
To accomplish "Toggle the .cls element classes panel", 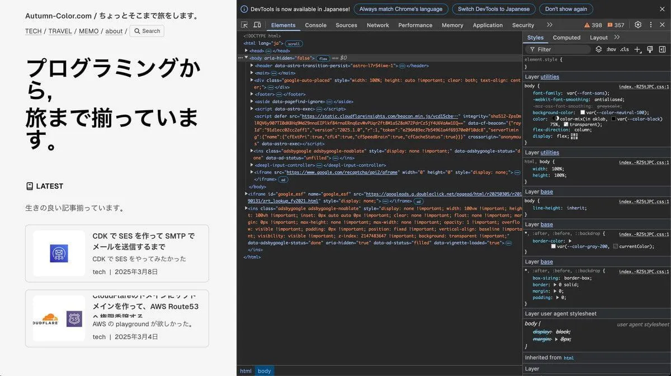I will [x=624, y=49].
